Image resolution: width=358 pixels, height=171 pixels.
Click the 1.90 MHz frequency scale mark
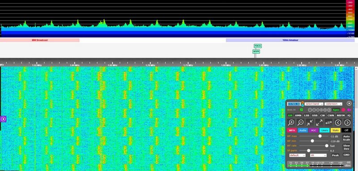tap(301, 65)
